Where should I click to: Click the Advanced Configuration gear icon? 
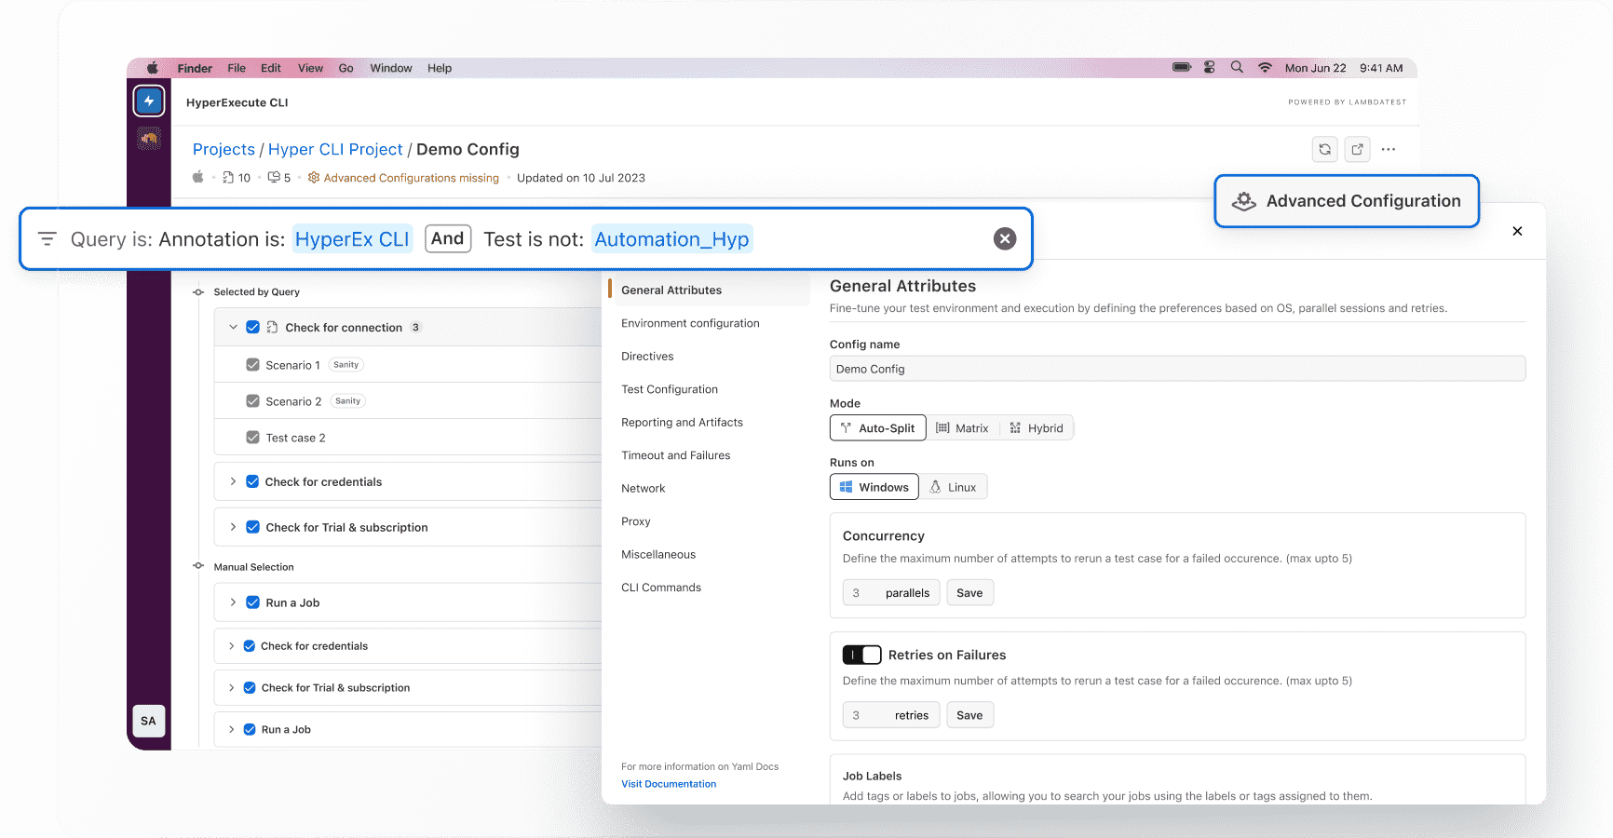[x=1244, y=200]
